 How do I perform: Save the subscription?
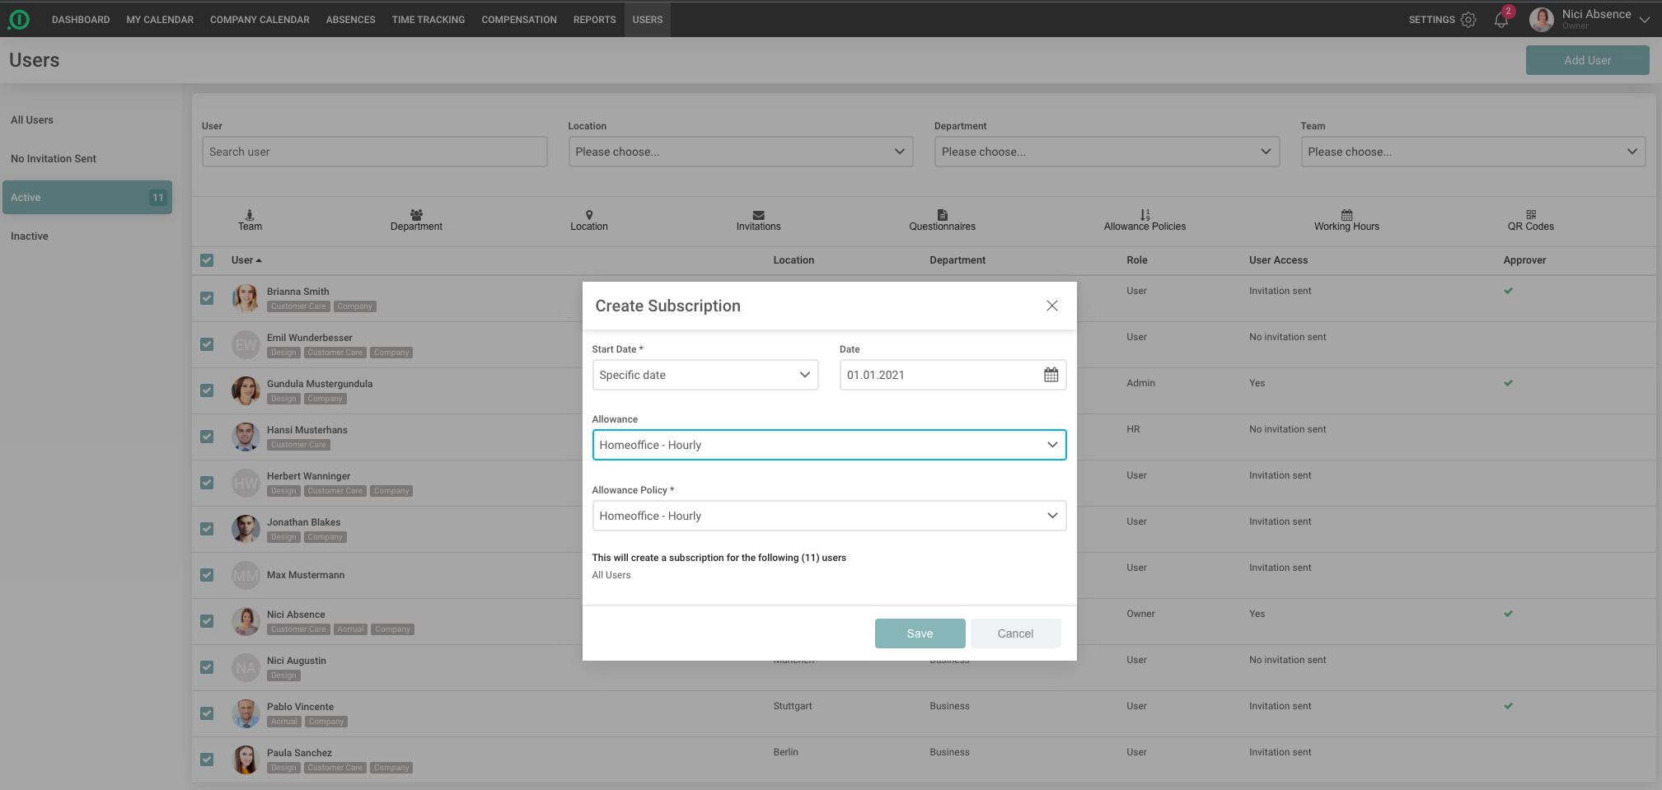pos(920,633)
